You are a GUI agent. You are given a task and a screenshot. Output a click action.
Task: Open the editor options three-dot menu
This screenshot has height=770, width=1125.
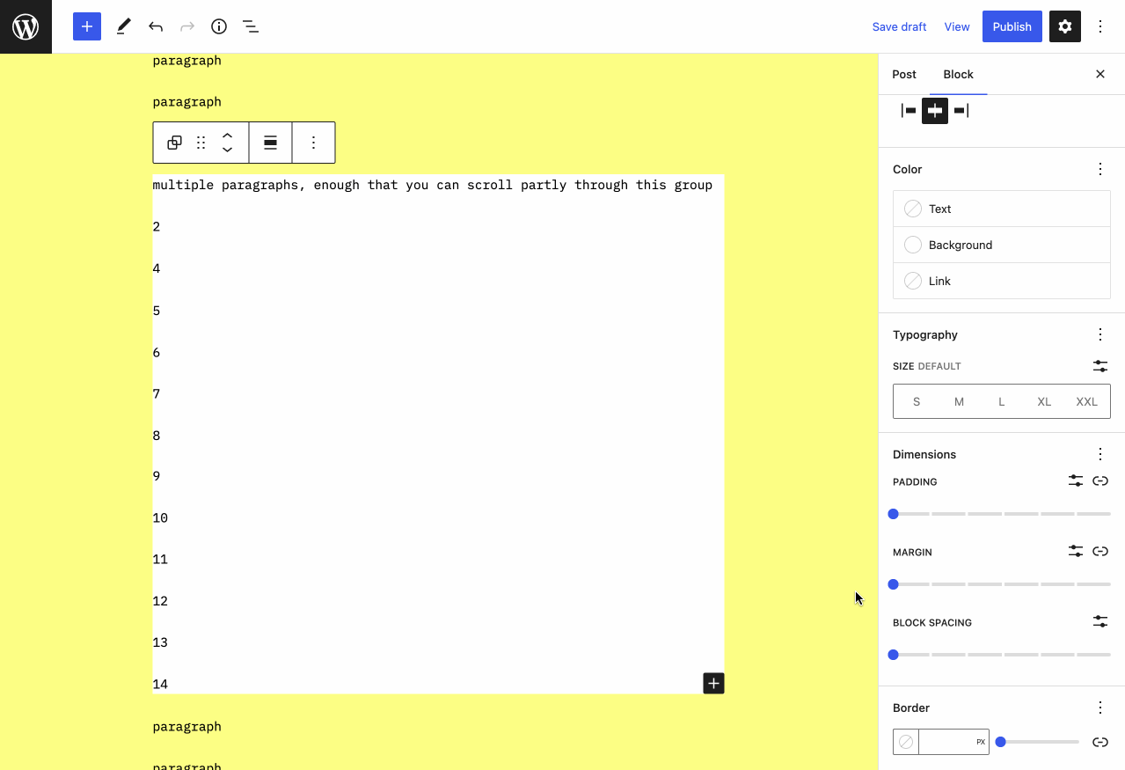tap(1100, 26)
